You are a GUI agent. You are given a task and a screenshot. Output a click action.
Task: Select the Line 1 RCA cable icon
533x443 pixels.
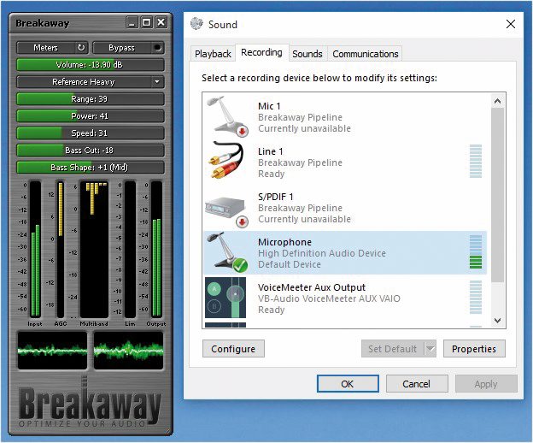tap(226, 161)
